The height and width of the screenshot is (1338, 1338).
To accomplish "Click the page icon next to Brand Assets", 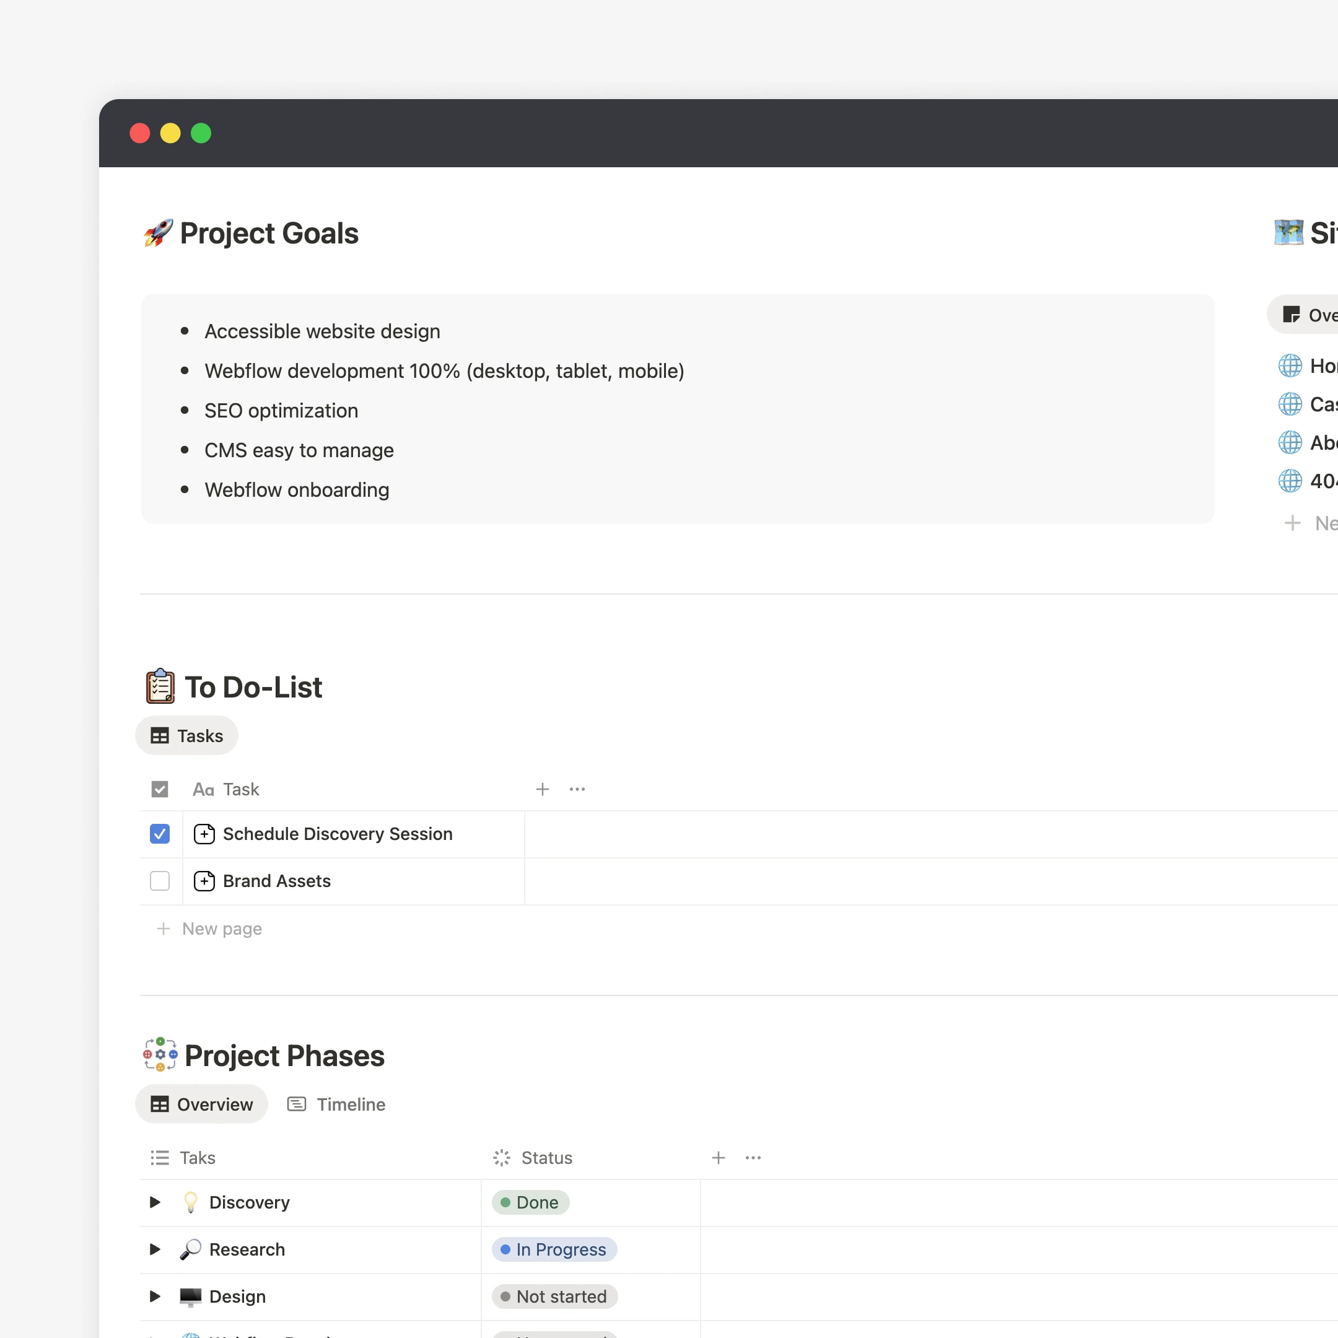I will [204, 881].
